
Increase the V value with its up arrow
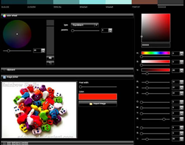[182, 69]
